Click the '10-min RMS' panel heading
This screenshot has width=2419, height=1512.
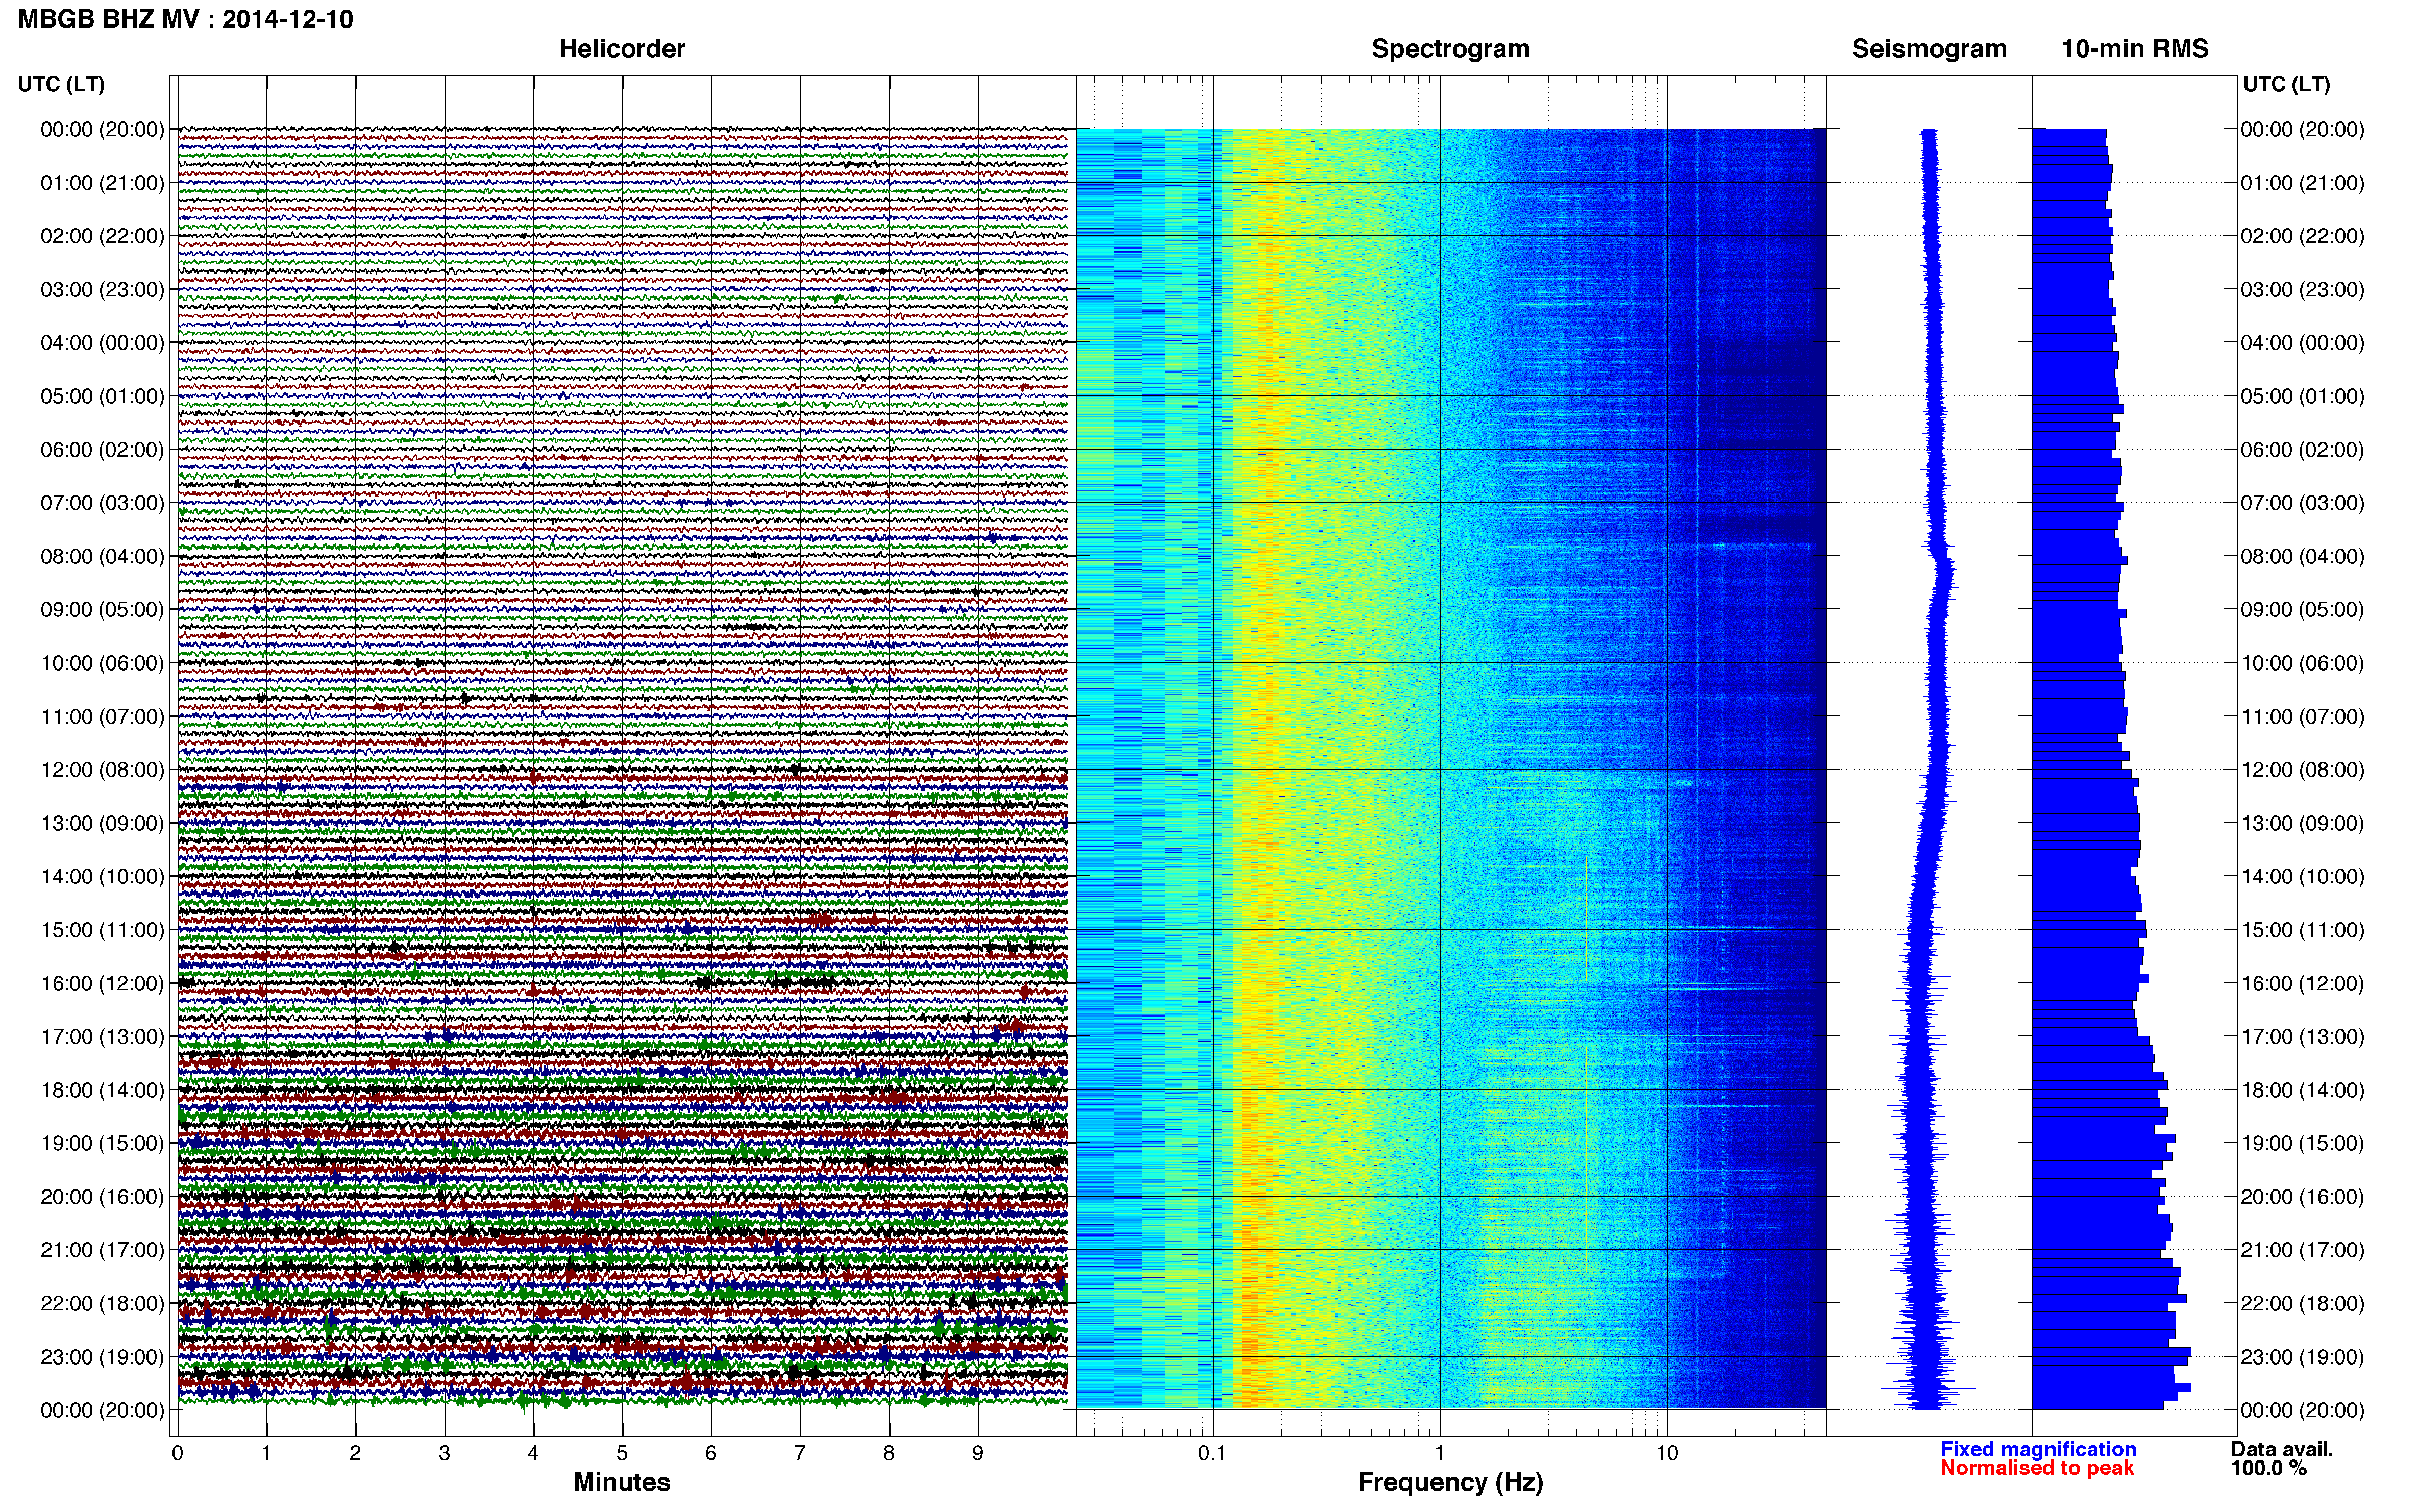[2135, 49]
